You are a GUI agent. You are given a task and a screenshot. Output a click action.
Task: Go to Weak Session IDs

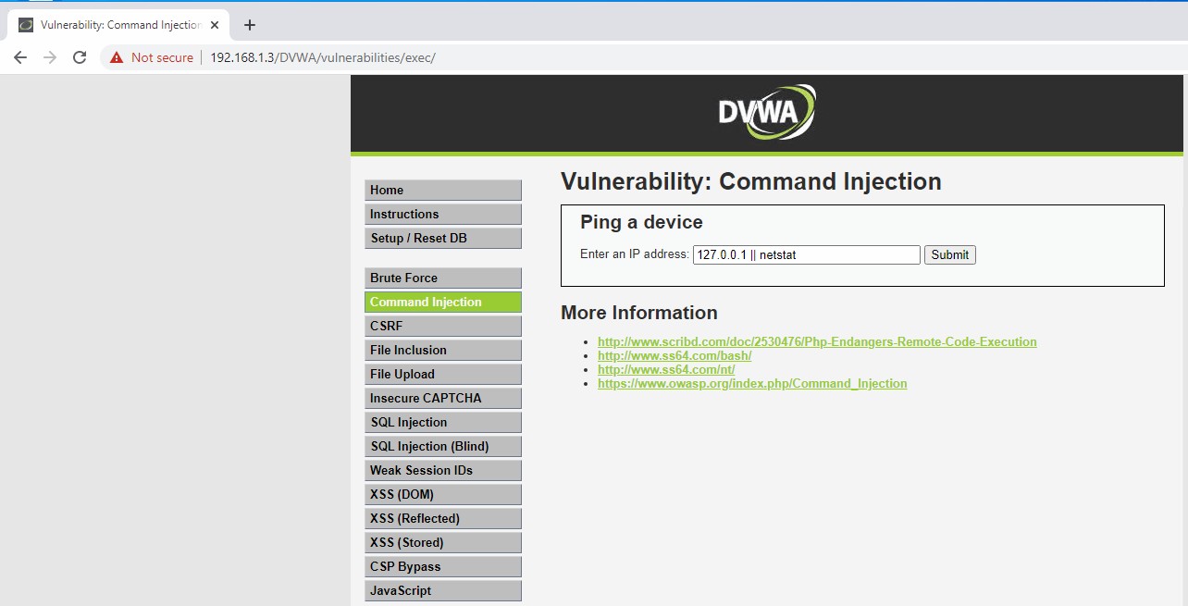point(443,470)
